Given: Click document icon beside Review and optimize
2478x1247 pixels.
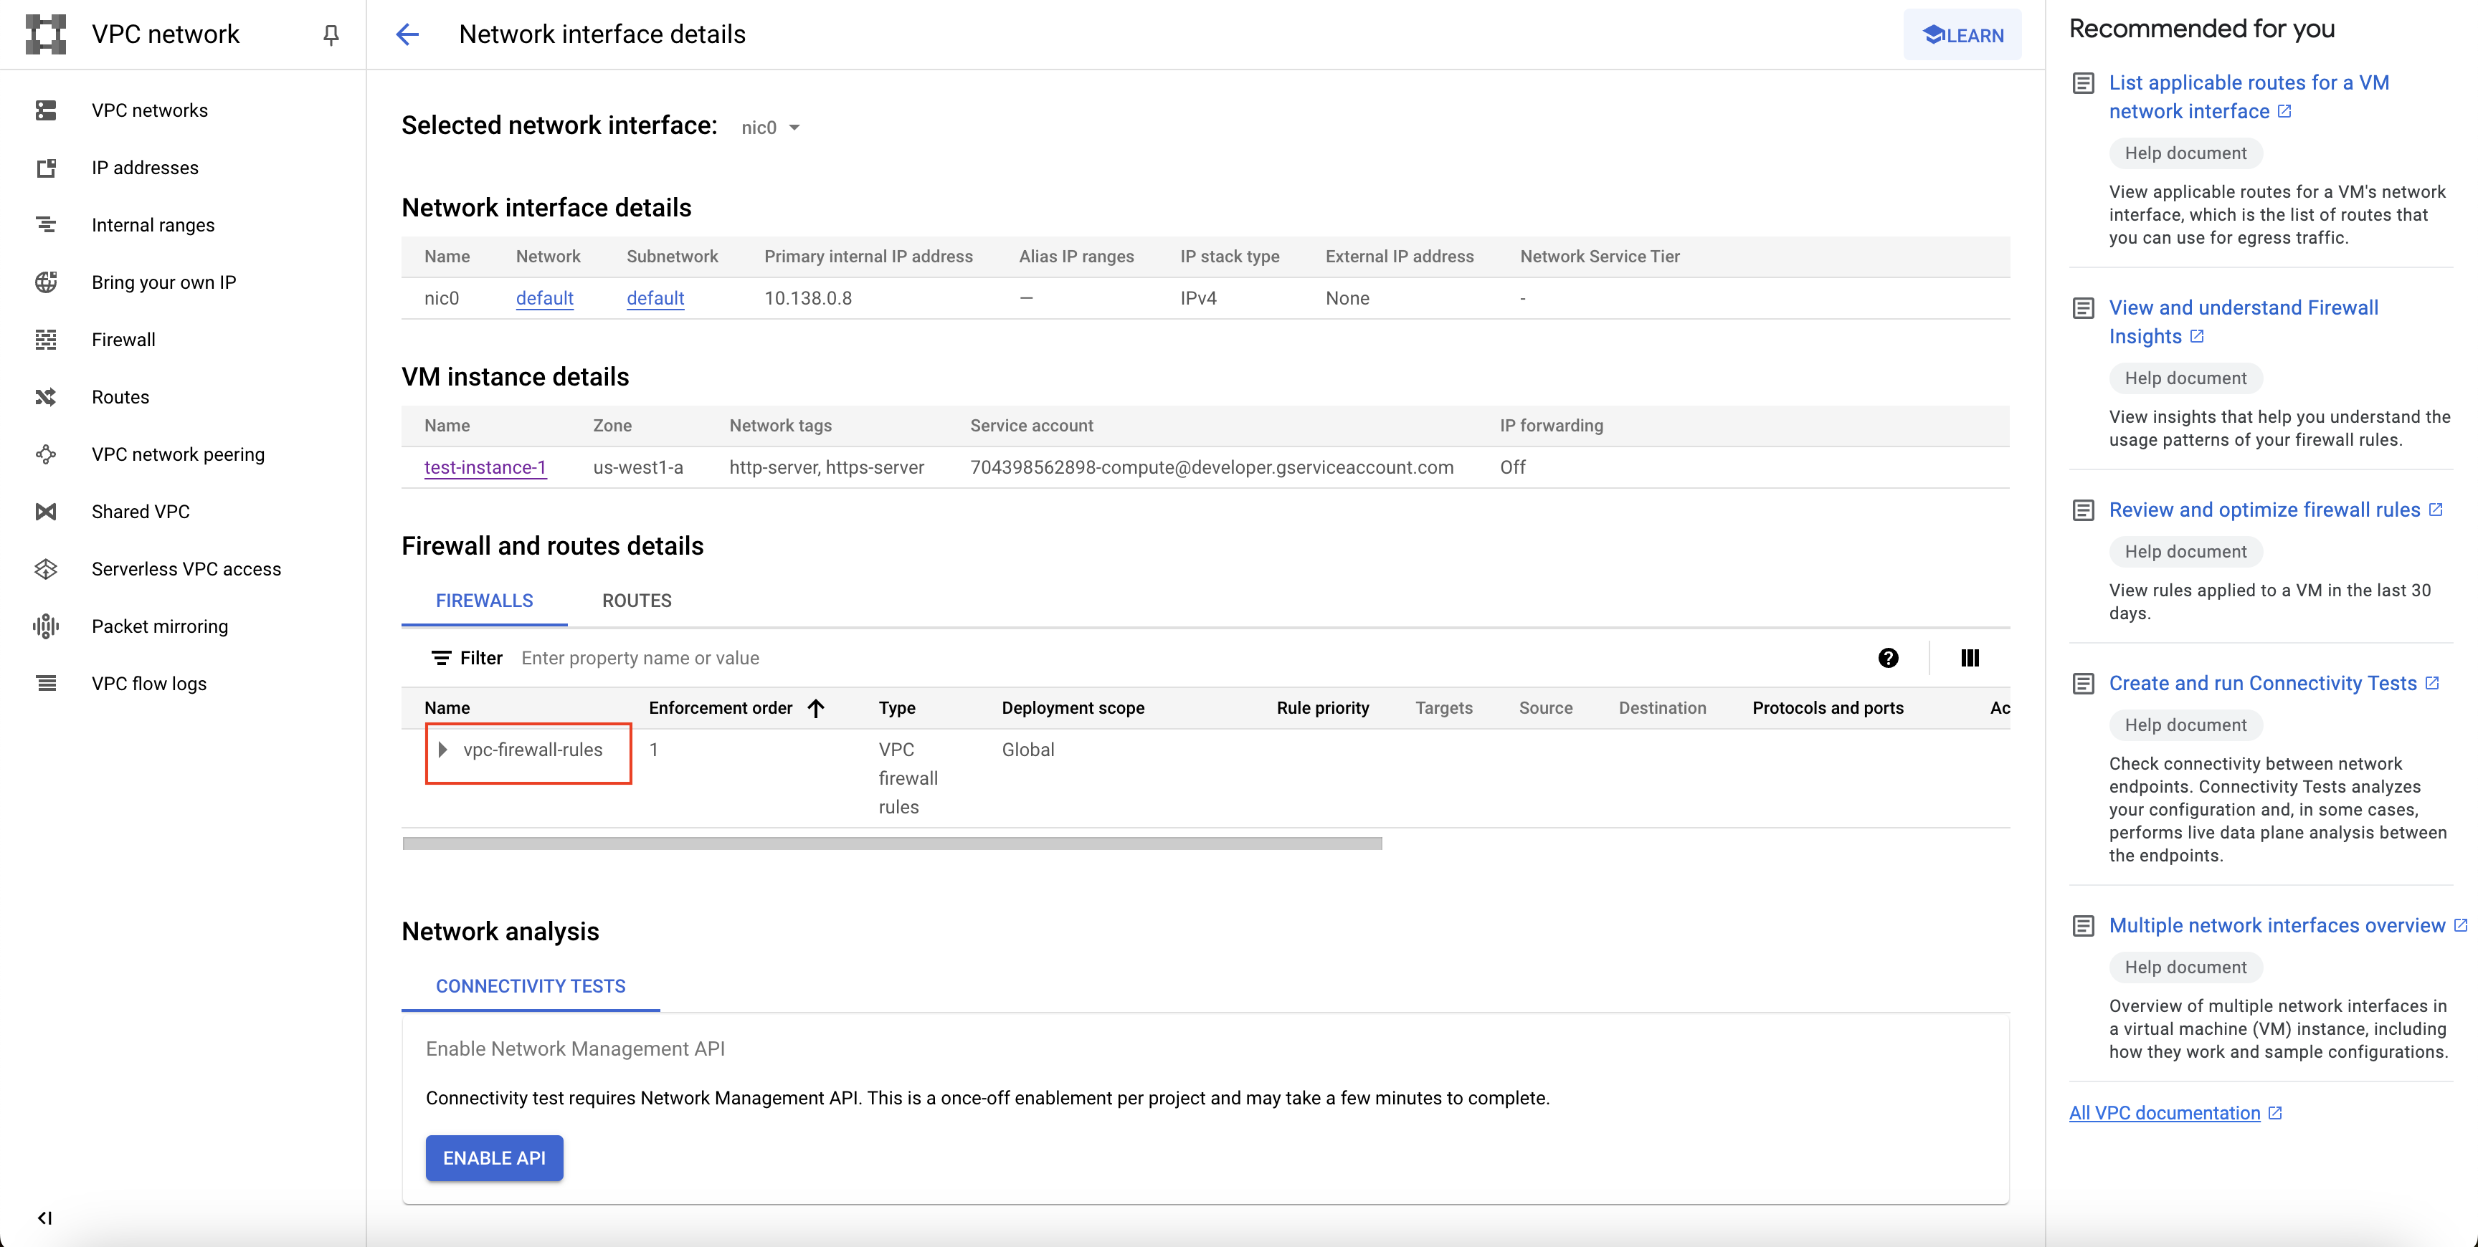Looking at the screenshot, I should [2083, 510].
